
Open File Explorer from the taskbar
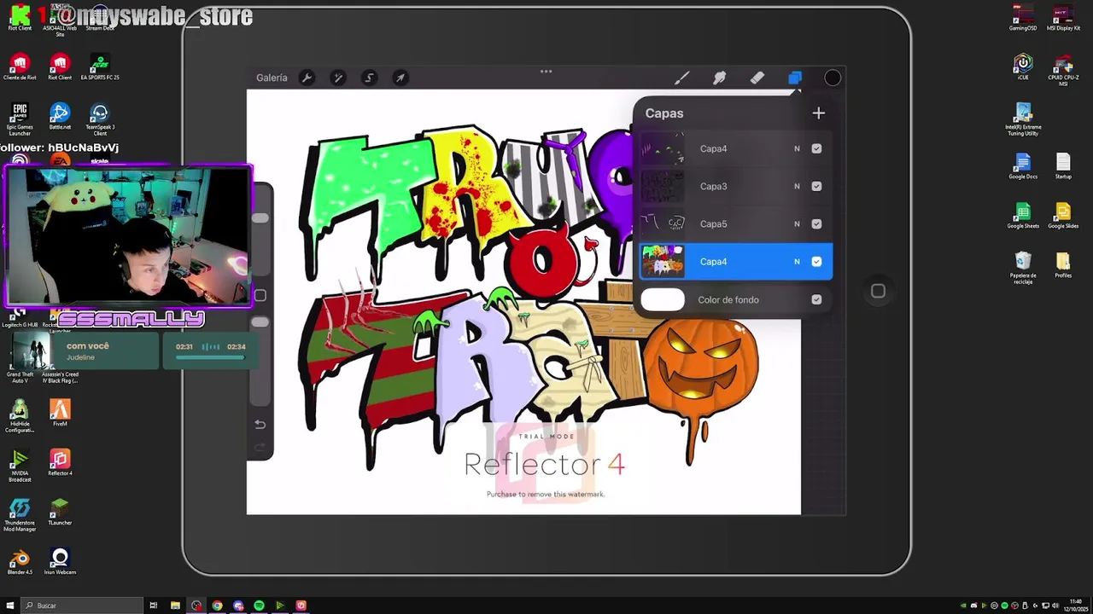[175, 605]
